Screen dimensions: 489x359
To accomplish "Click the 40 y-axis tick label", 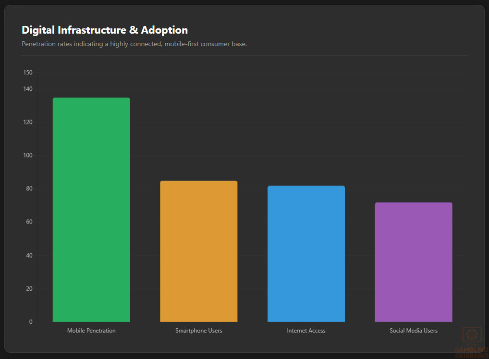I will click(29, 255).
